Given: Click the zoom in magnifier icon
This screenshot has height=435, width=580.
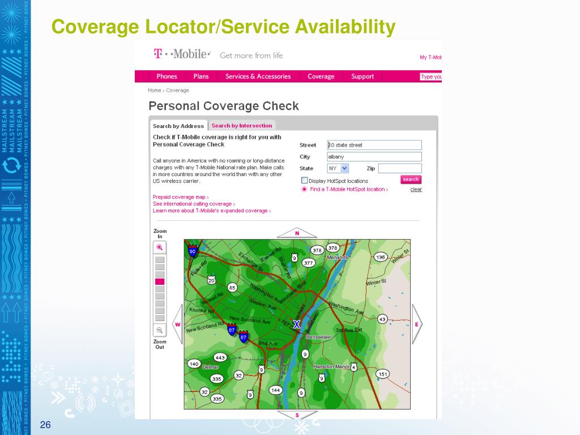Looking at the screenshot, I should (x=160, y=248).
